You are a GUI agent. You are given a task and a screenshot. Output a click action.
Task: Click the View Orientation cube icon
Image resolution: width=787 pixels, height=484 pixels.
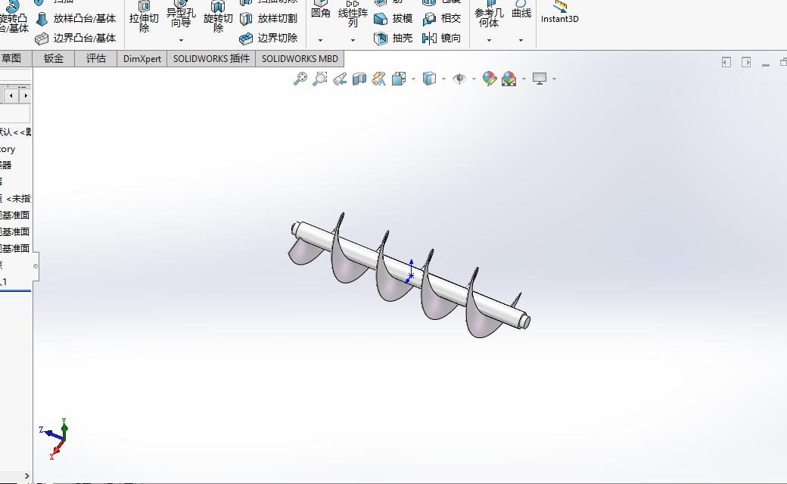[399, 79]
